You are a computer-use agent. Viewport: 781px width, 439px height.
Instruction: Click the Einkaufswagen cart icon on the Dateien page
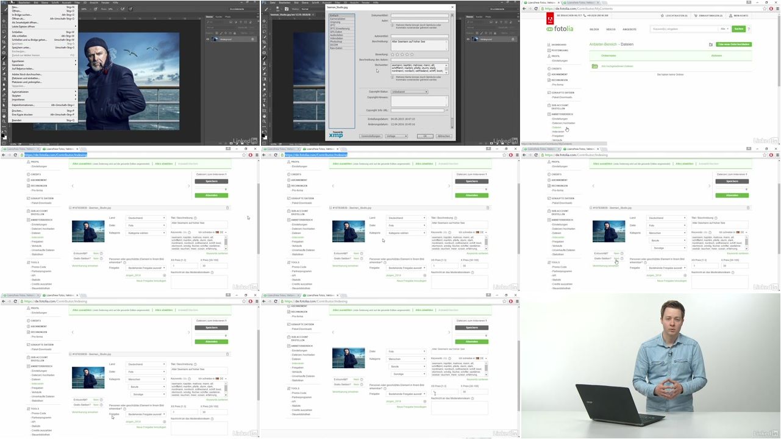(x=696, y=15)
